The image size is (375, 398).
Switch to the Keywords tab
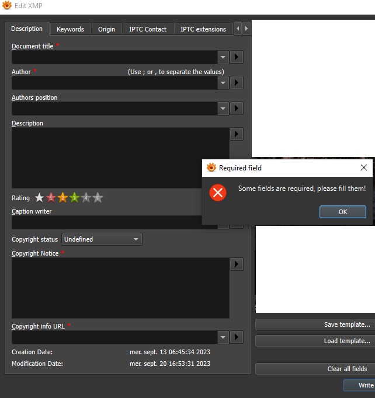(70, 29)
